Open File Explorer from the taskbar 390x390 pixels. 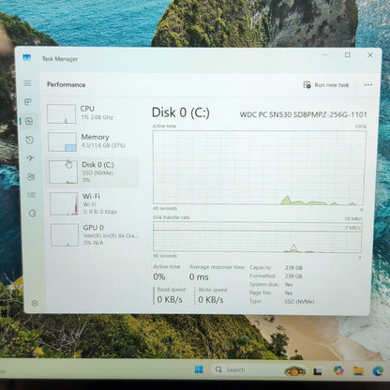[358, 370]
